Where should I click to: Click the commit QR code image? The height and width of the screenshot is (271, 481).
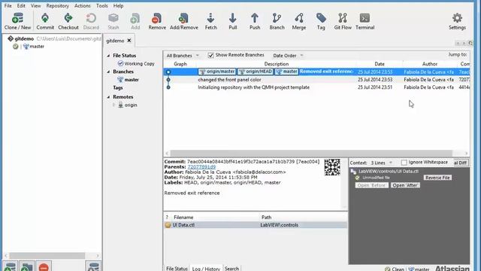pos(332,167)
